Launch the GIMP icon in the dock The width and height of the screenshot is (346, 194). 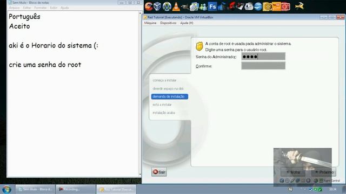click(x=184, y=7)
